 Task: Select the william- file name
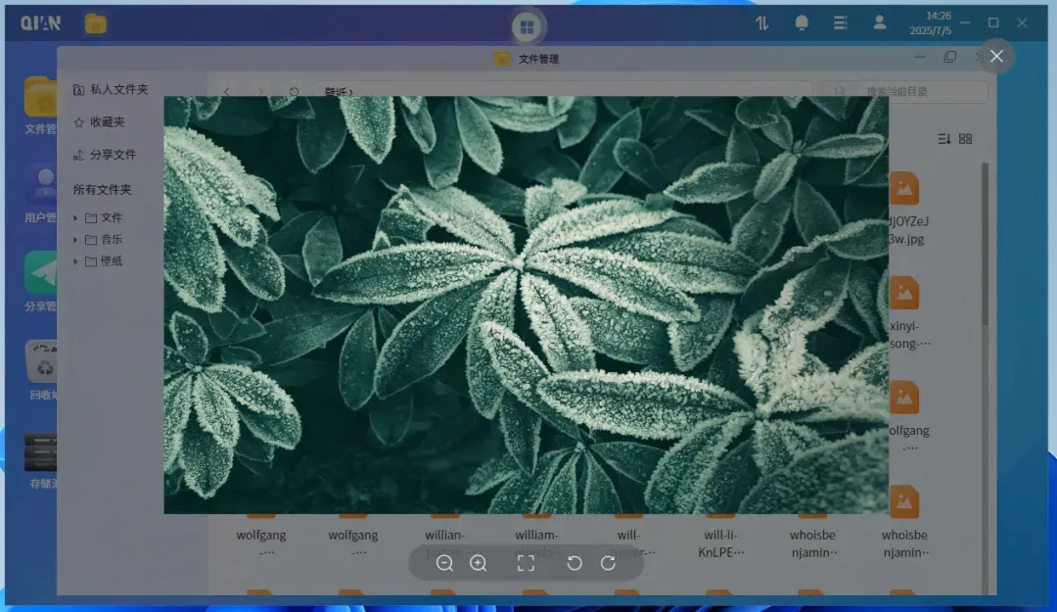pos(536,535)
